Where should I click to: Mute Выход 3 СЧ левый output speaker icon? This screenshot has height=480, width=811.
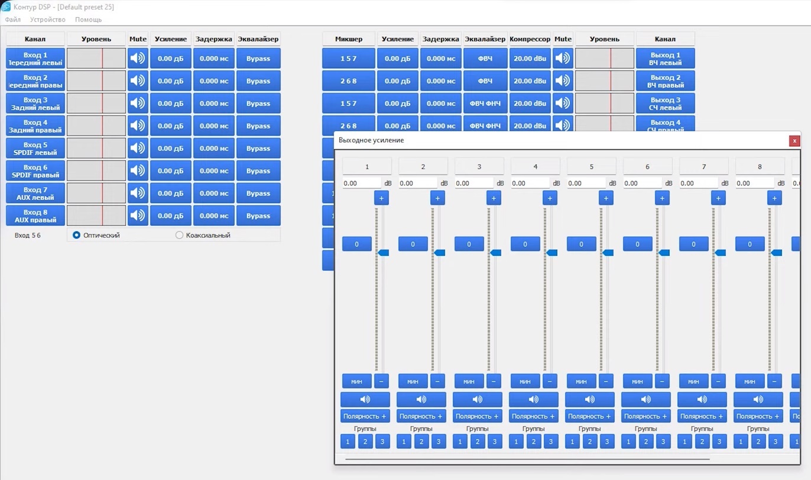563,103
